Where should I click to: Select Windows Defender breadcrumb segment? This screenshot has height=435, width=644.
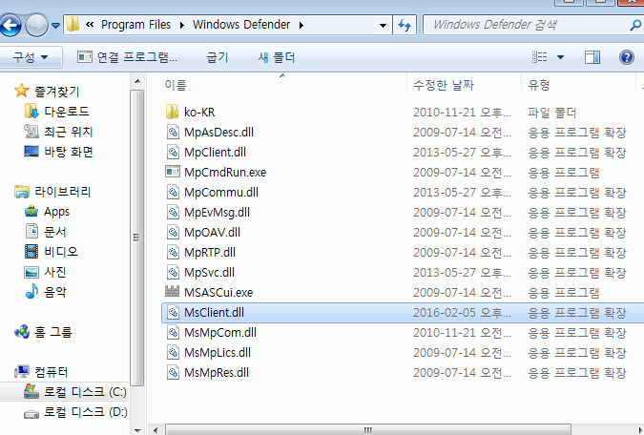(x=241, y=25)
